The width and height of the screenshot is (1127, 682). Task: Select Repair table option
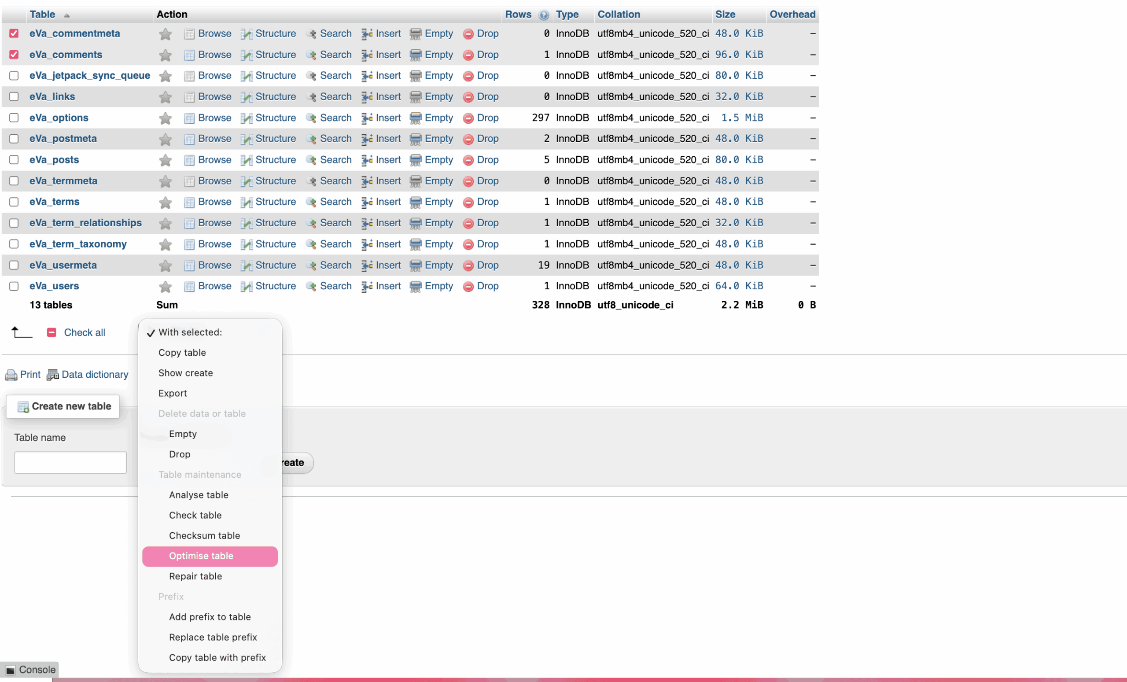pos(210,576)
